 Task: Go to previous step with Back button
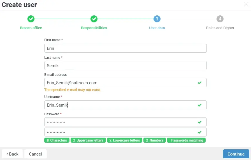13,154
